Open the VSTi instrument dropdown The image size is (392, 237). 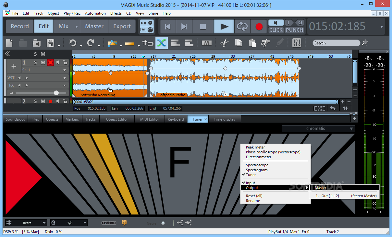[65, 78]
